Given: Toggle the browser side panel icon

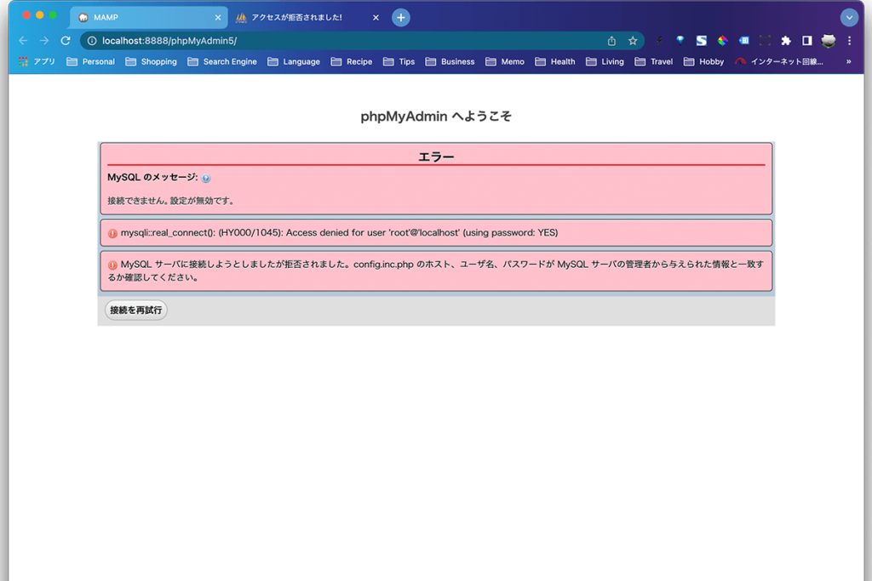Looking at the screenshot, I should (807, 41).
